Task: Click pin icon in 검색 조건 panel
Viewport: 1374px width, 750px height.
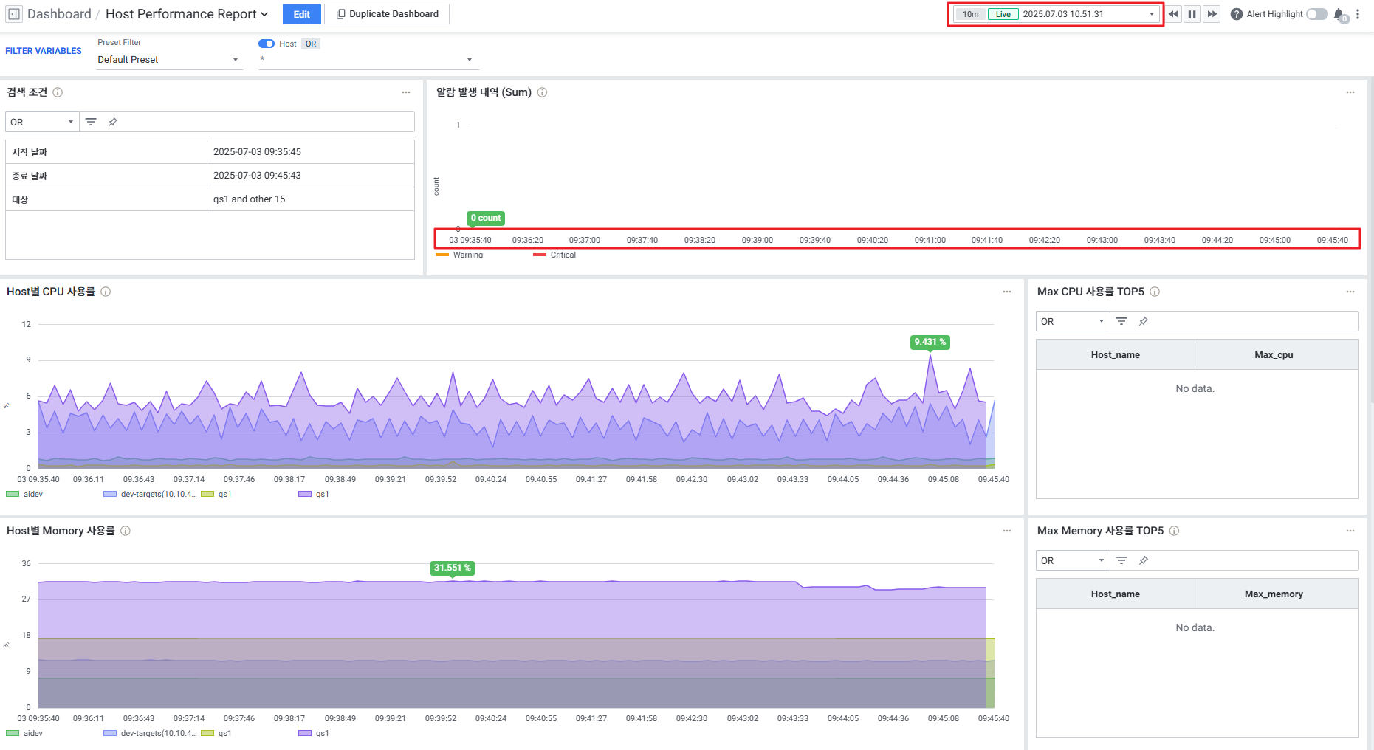Action: click(113, 122)
